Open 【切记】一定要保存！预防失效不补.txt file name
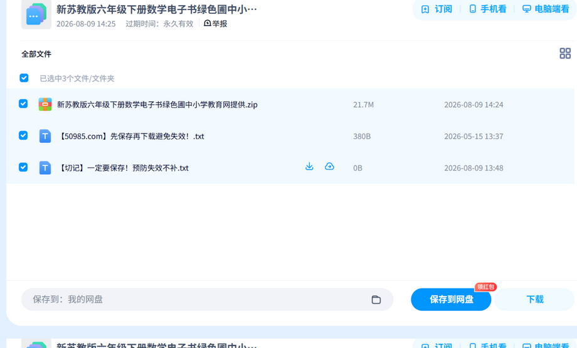 pyautogui.click(x=124, y=168)
